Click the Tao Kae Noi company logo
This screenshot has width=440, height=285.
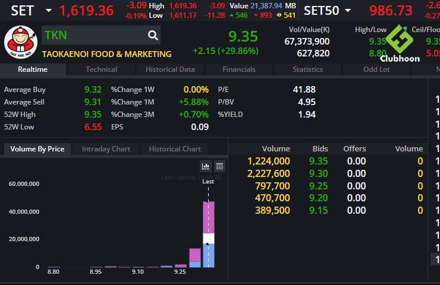click(x=20, y=42)
